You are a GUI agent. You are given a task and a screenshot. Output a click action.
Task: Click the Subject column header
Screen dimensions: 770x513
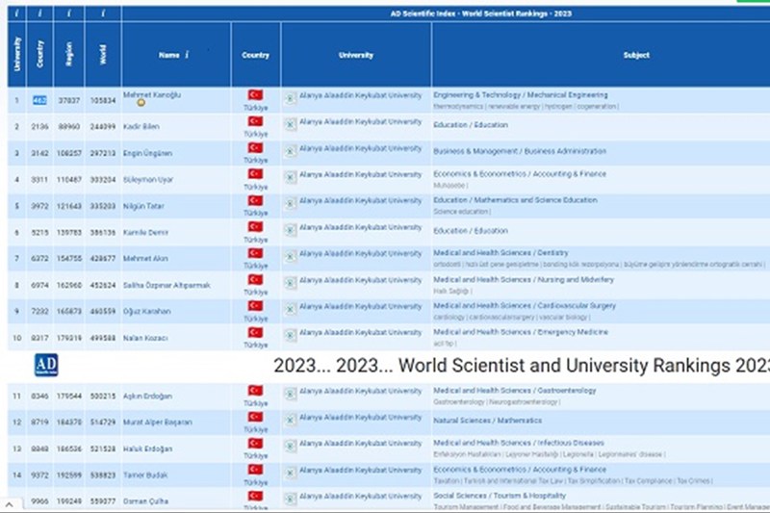point(636,55)
